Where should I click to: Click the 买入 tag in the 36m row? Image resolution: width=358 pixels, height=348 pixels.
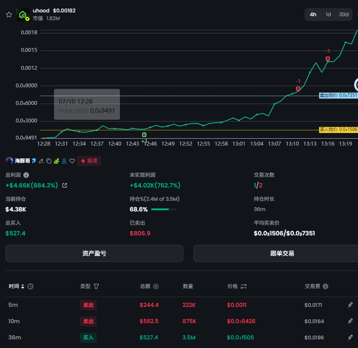click(88, 337)
